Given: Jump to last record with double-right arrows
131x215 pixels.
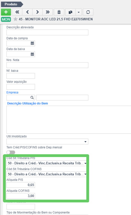Looking at the screenshot, I should tap(48, 12).
